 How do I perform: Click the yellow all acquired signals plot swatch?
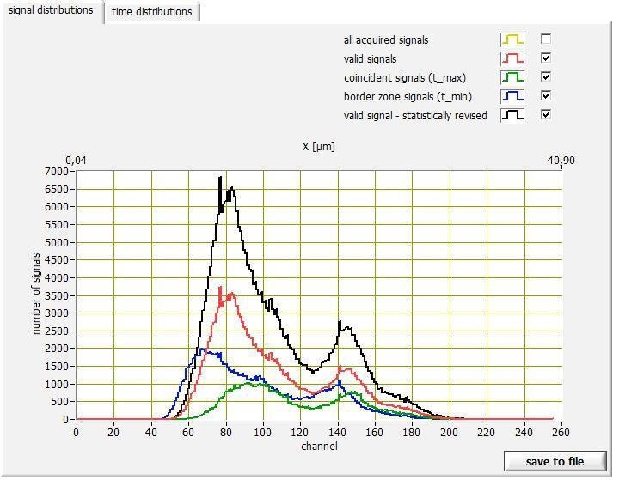[x=512, y=39]
